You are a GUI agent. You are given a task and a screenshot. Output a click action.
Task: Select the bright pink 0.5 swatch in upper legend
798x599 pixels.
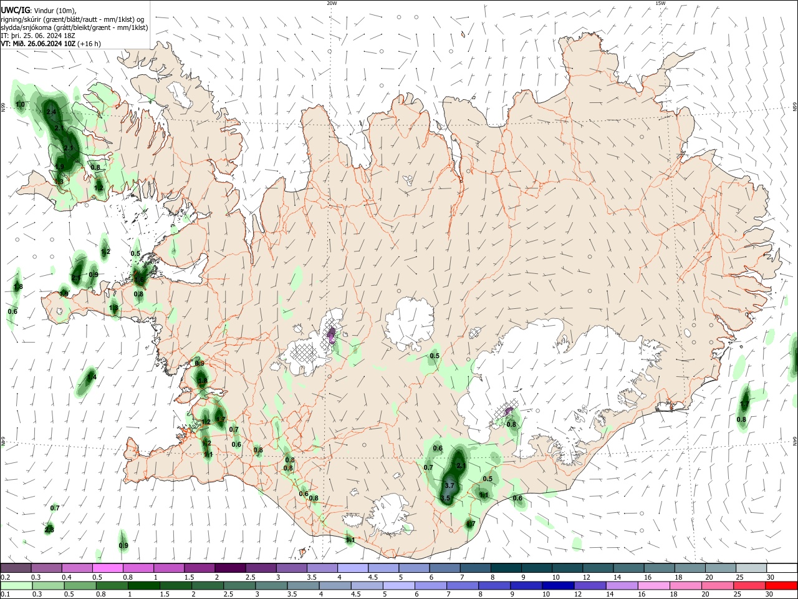pyautogui.click(x=107, y=568)
